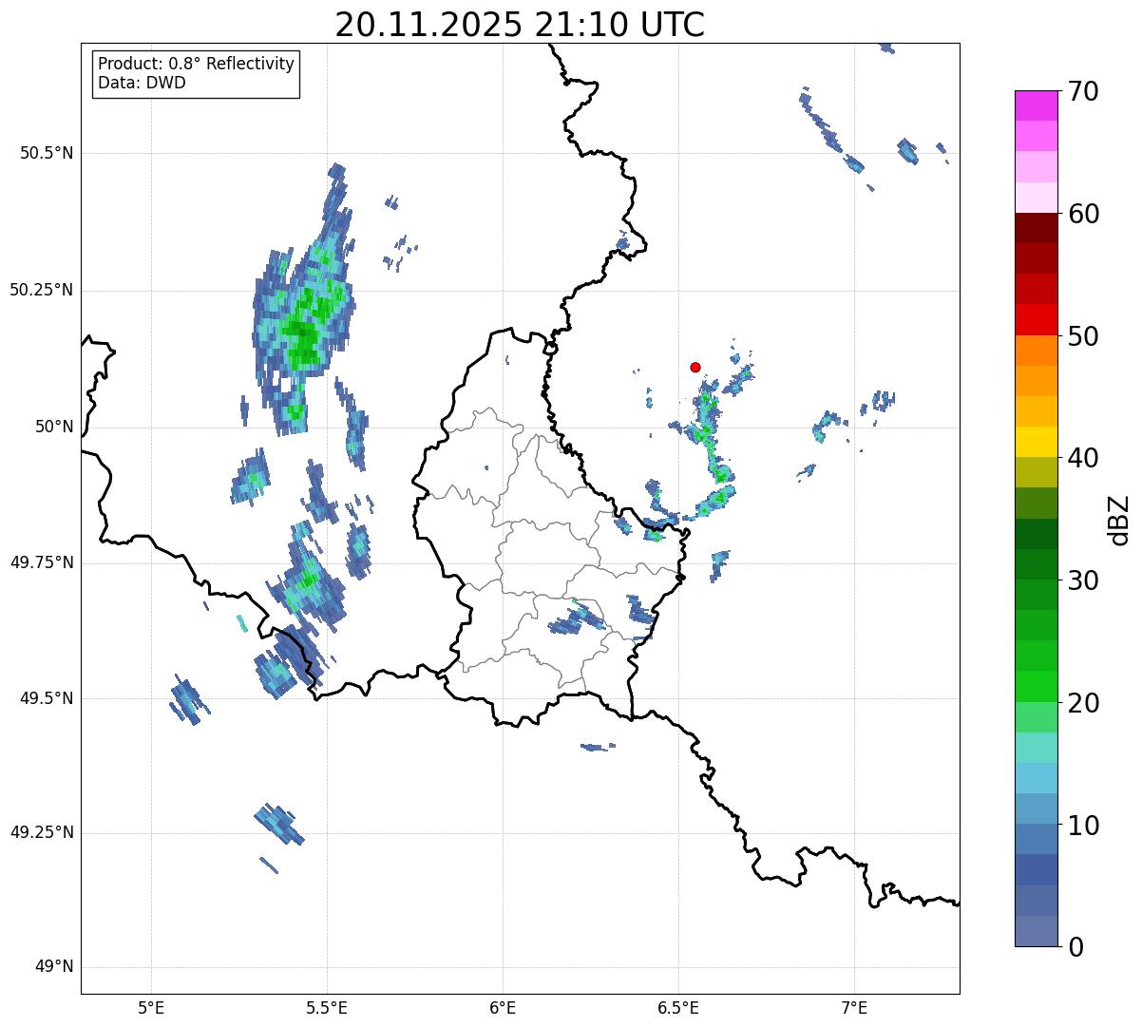Click colorbar tick label 70
Image resolution: width=1142 pixels, height=1027 pixels.
[1083, 91]
